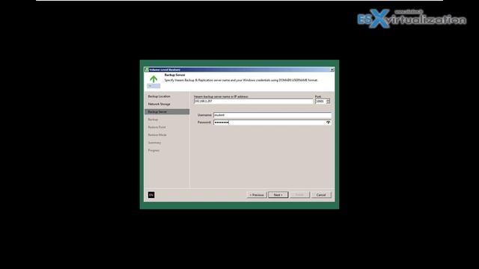The width and height of the screenshot is (479, 269).
Task: Click the Cancel button
Action: click(x=321, y=195)
